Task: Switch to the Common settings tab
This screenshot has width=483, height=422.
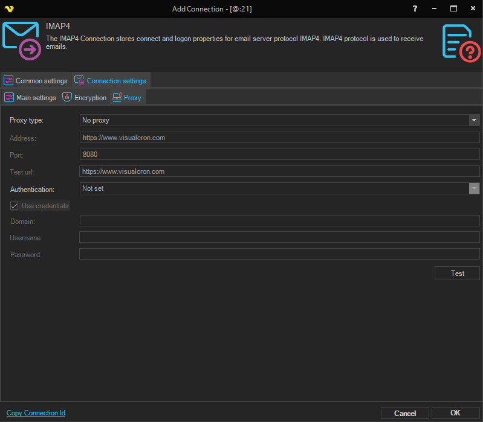Action: pos(41,81)
